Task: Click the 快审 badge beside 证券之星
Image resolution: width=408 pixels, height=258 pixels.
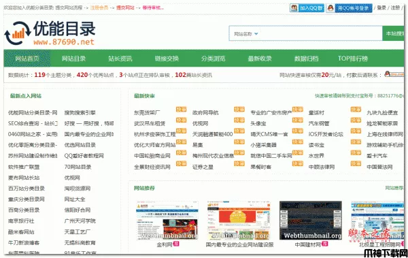Action: pos(239,163)
